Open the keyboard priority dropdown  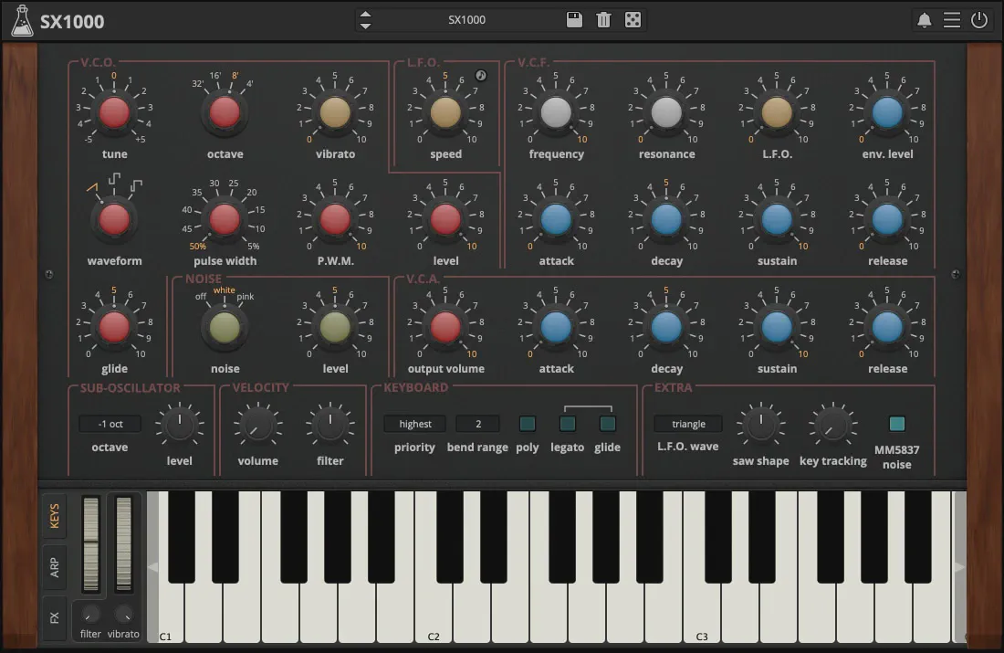[x=414, y=424]
